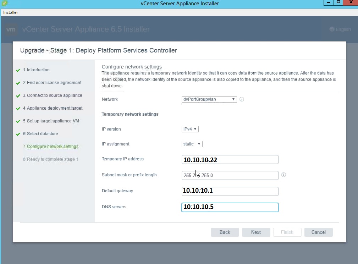The image size is (358, 264).
Task: Click the globe language icon near English
Action: coord(332,29)
